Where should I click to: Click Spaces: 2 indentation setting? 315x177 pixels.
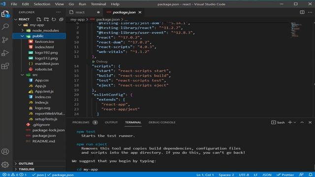[x=226, y=175]
